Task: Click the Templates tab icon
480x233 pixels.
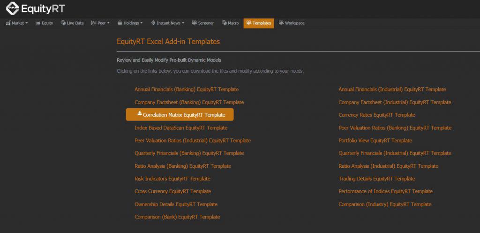Action: click(x=248, y=23)
